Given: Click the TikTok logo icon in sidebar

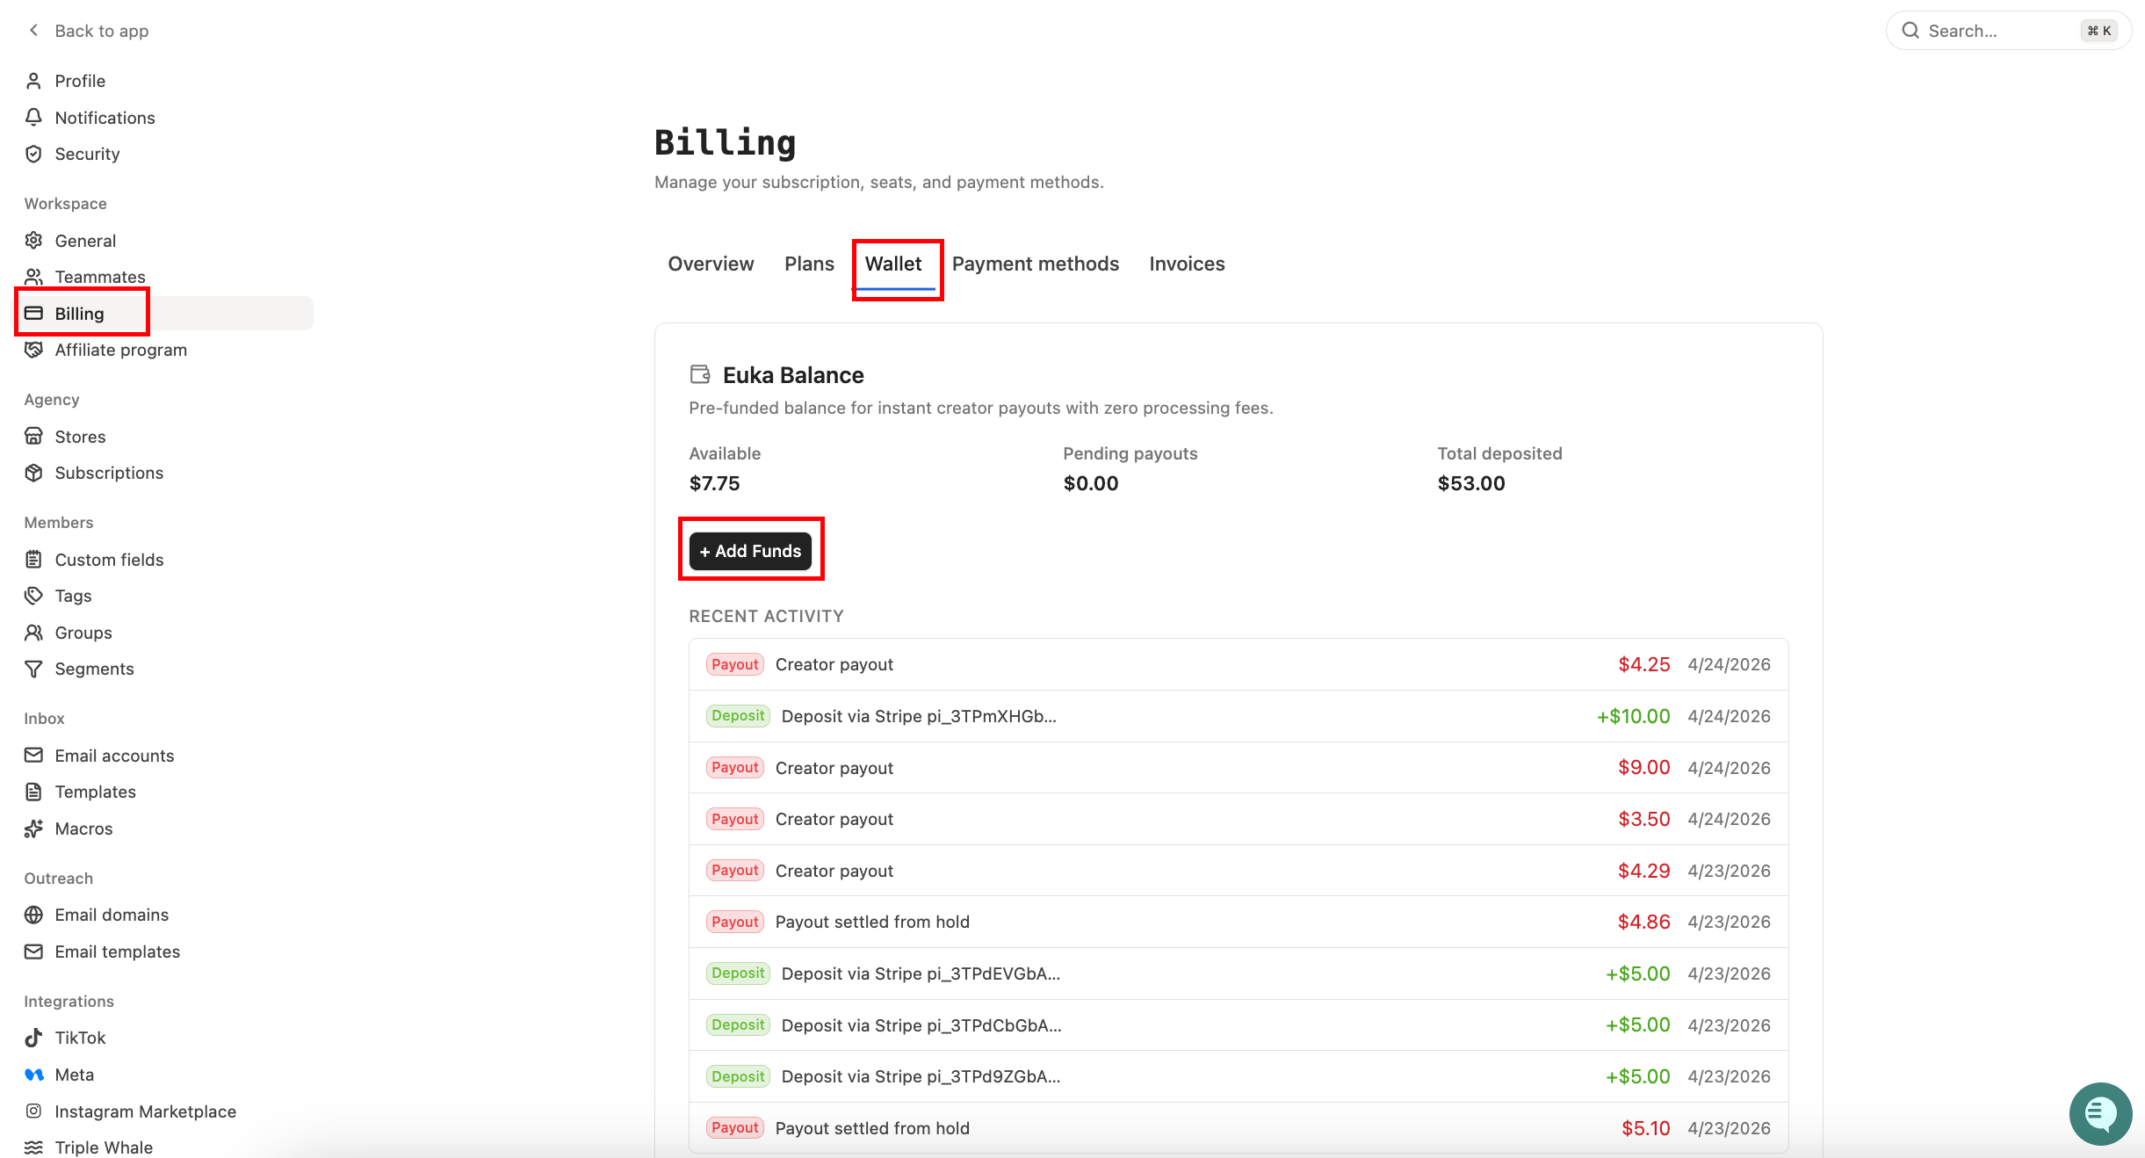Looking at the screenshot, I should pos(33,1038).
